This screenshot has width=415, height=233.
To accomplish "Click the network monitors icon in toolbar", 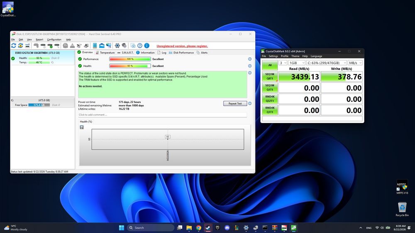I will pyautogui.click(x=108, y=46).
